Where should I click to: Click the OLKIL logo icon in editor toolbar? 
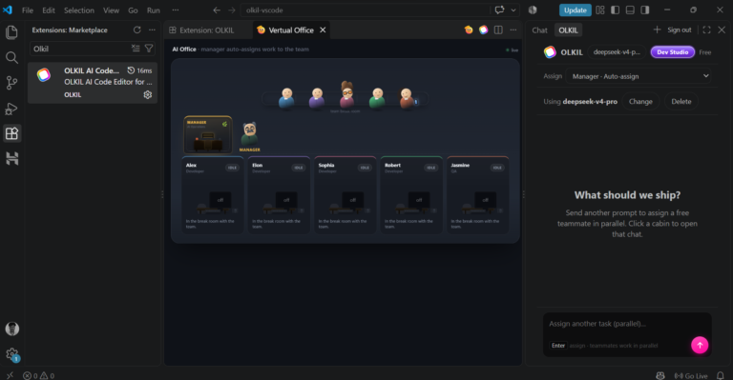pyautogui.click(x=483, y=30)
